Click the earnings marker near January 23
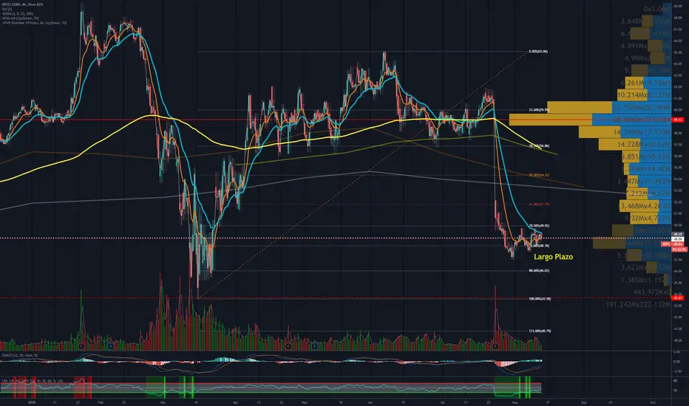Screen dimensions: 689x406 pyautogui.click(x=81, y=346)
